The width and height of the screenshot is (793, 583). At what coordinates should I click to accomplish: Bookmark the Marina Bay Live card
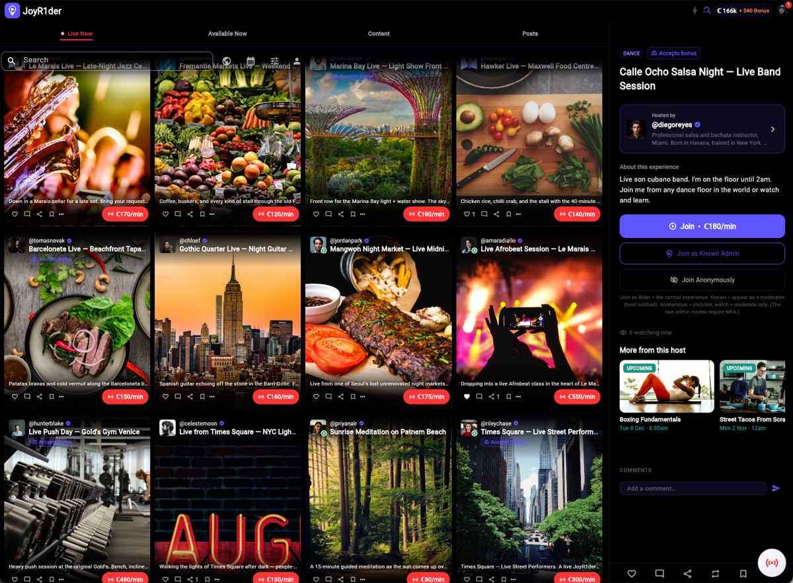(353, 214)
